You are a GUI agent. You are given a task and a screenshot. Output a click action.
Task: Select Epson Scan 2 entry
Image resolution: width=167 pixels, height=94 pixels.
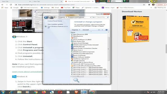77,50
